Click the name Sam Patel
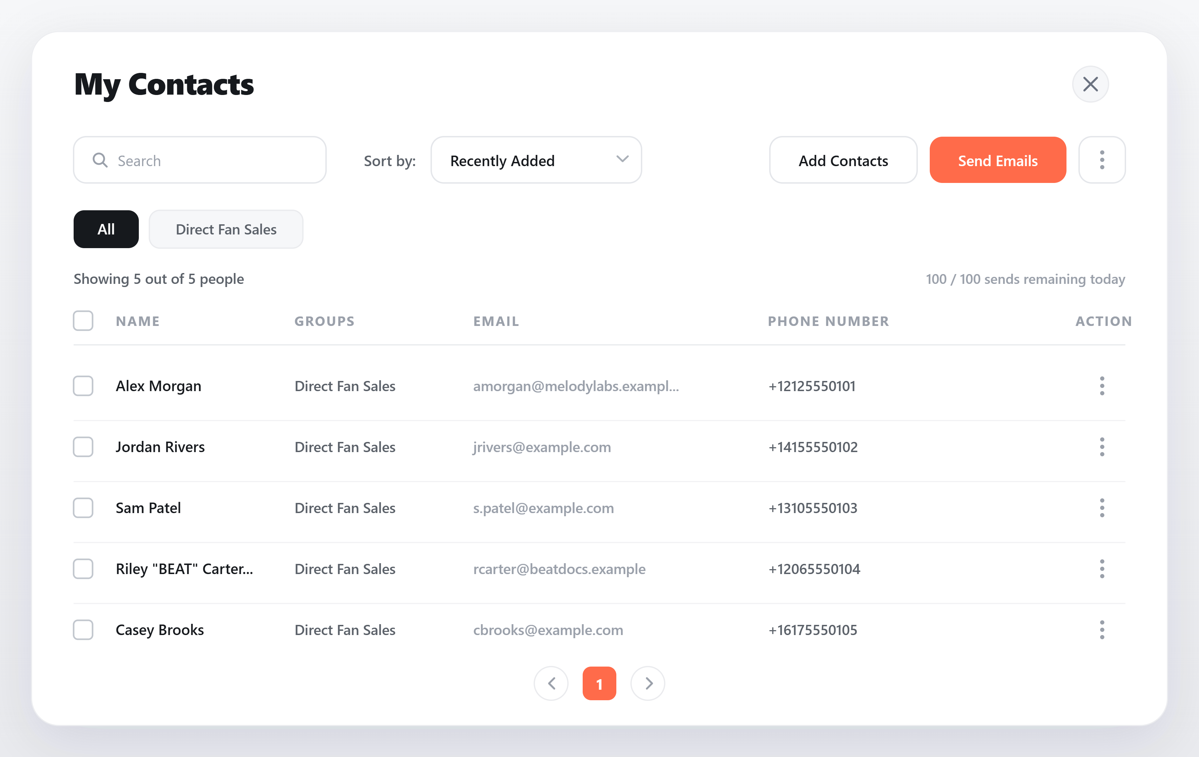Viewport: 1199px width, 757px height. (x=148, y=508)
